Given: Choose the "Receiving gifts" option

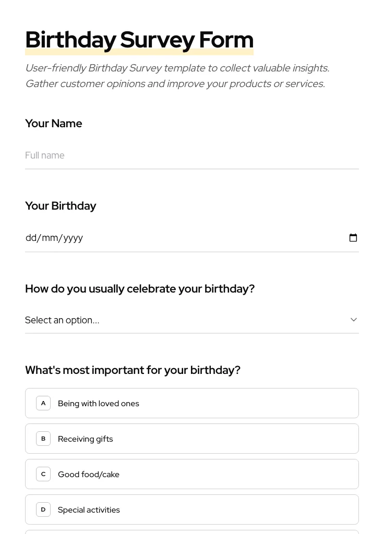Looking at the screenshot, I should click(192, 439).
